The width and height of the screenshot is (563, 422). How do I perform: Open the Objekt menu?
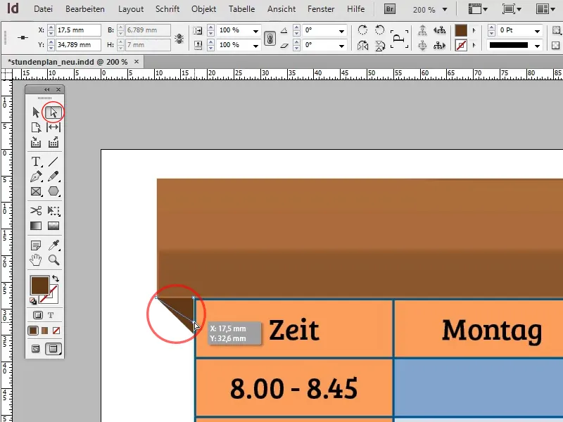203,9
